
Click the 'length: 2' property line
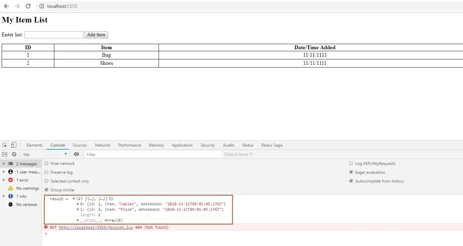coord(90,215)
